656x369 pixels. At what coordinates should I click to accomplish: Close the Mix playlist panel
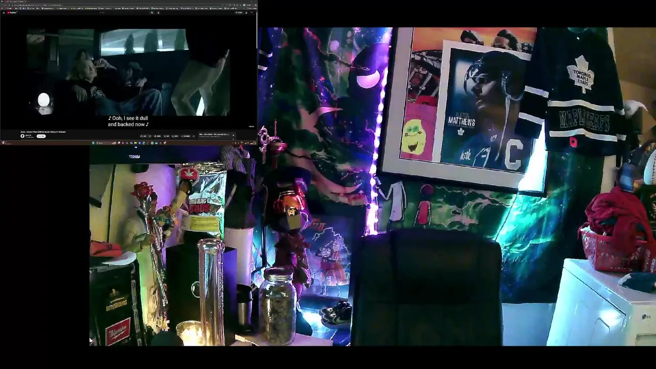click(233, 135)
